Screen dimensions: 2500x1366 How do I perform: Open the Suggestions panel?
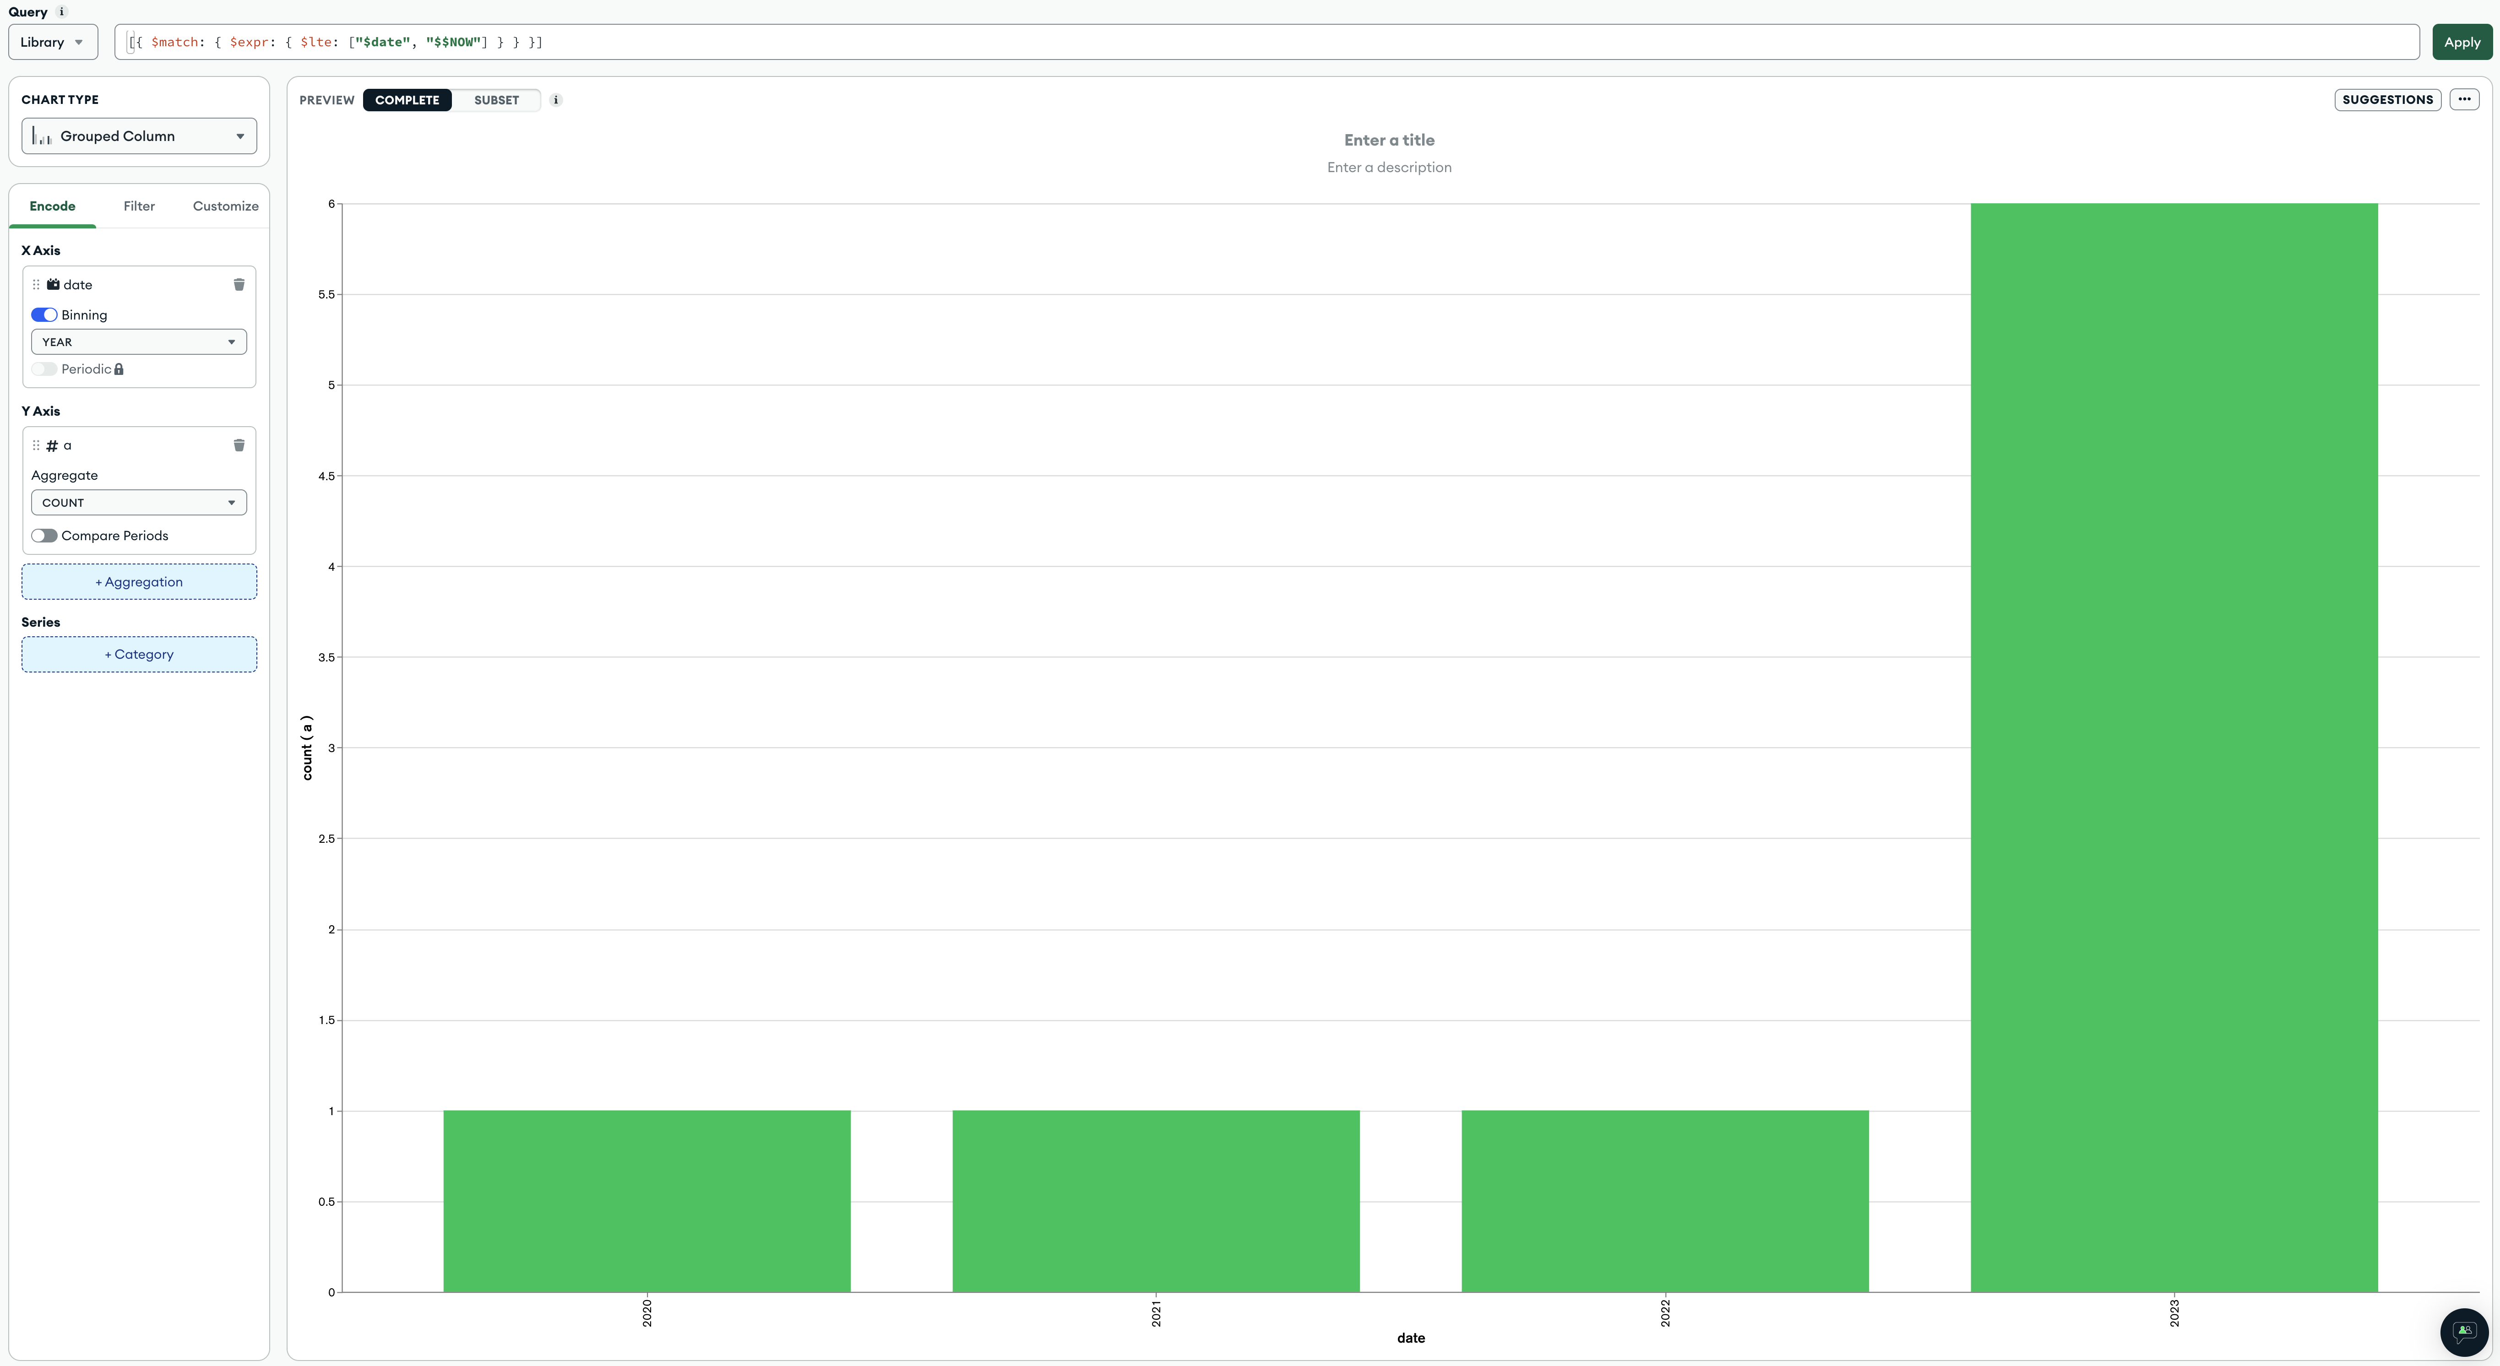[x=2387, y=100]
